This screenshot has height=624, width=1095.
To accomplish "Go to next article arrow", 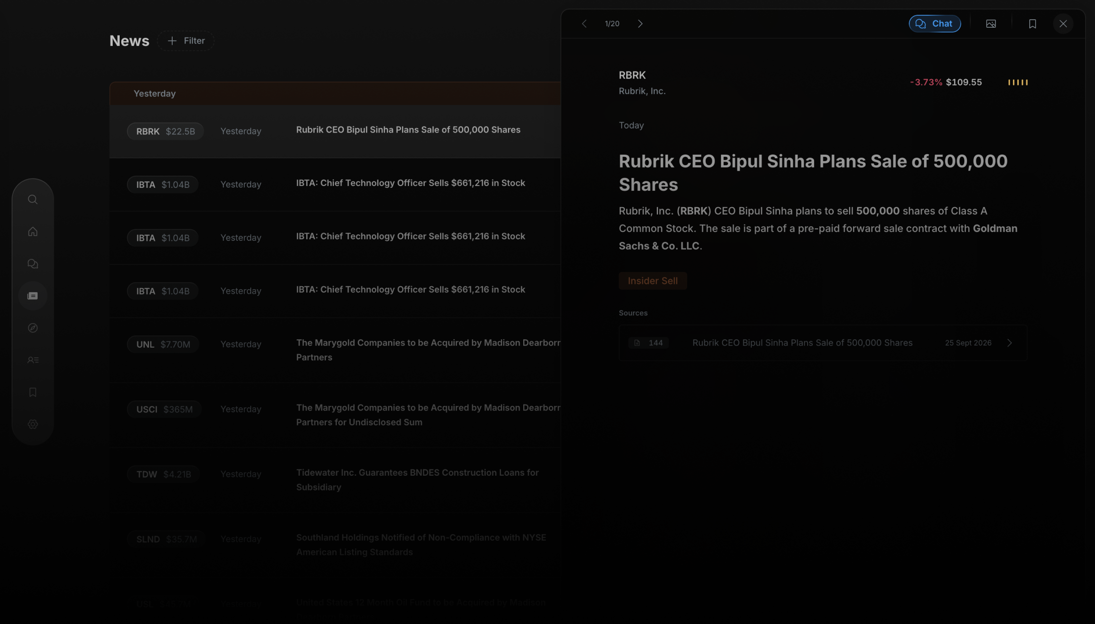I will (x=640, y=24).
